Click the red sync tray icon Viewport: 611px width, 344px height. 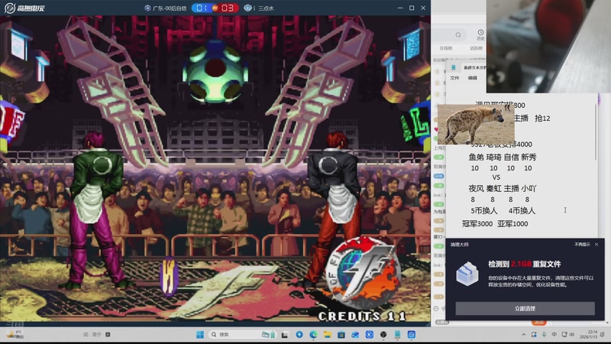[534, 335]
